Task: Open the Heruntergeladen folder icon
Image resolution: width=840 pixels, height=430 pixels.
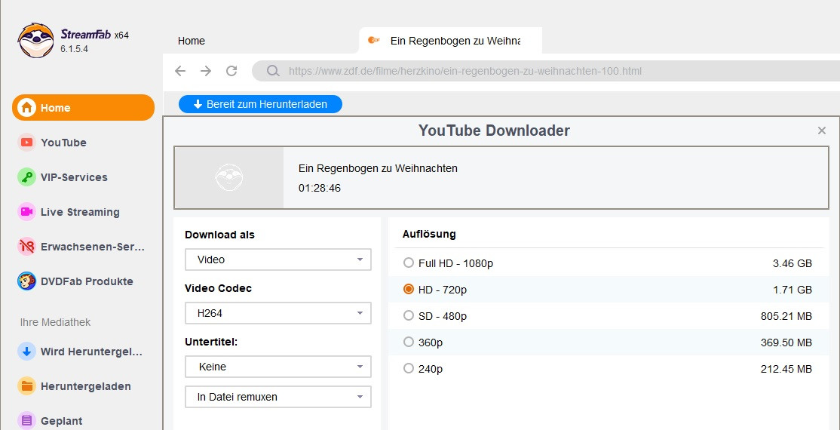Action: (x=27, y=386)
